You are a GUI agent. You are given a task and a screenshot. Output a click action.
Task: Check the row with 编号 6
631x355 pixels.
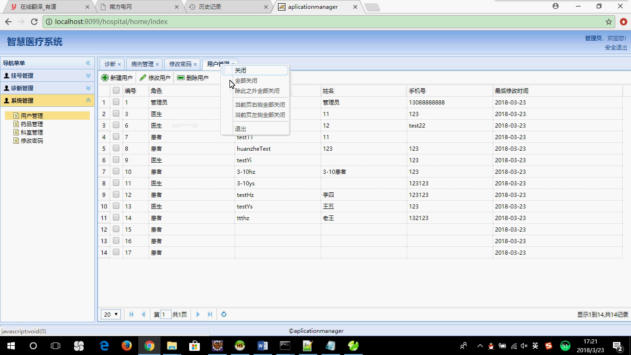coord(116,125)
